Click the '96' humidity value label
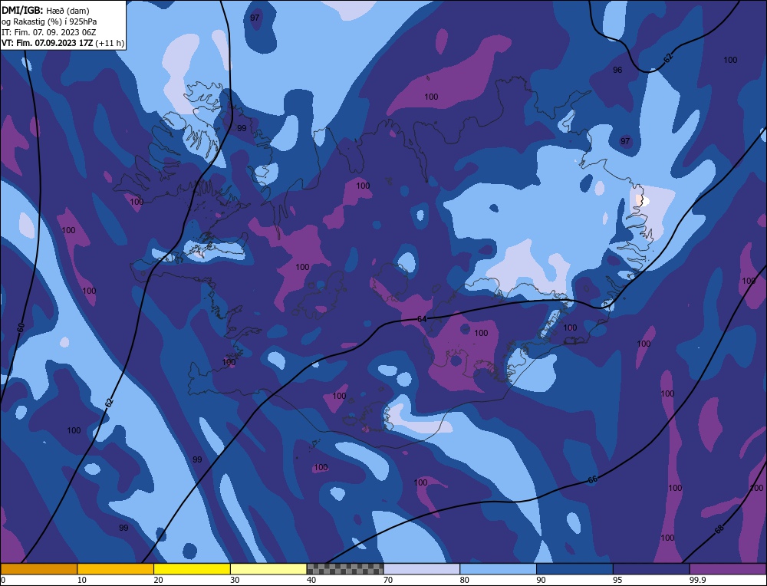This screenshot has width=767, height=586. tap(617, 70)
